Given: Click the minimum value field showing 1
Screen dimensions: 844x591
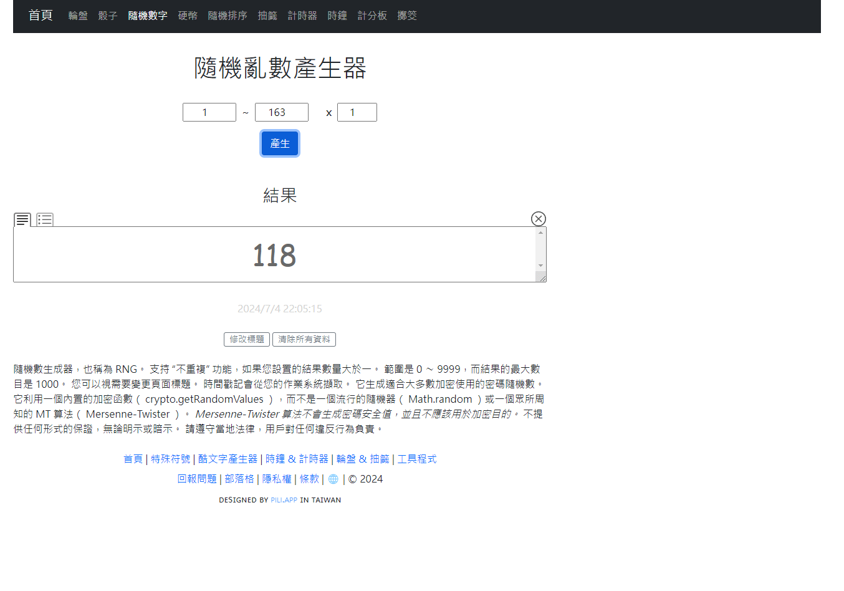Looking at the screenshot, I should point(209,112).
